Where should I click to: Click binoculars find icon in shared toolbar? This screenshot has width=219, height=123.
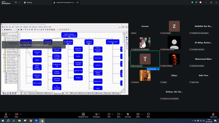point(21,30)
